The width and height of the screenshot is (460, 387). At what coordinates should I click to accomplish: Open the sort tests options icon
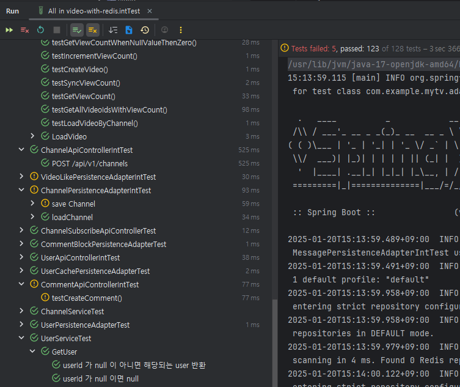[113, 30]
